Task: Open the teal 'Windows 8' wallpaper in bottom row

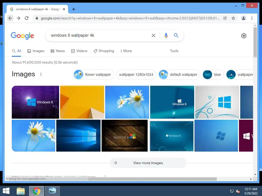Action: (x=172, y=136)
